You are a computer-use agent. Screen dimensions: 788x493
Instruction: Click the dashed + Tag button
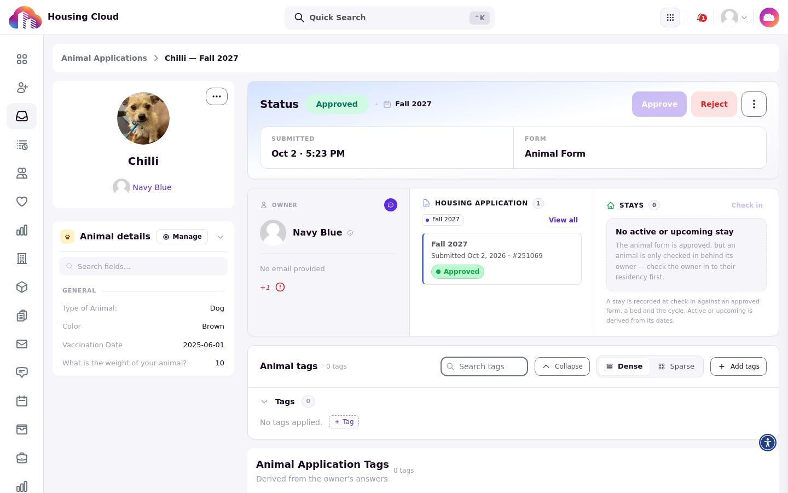[x=344, y=422]
